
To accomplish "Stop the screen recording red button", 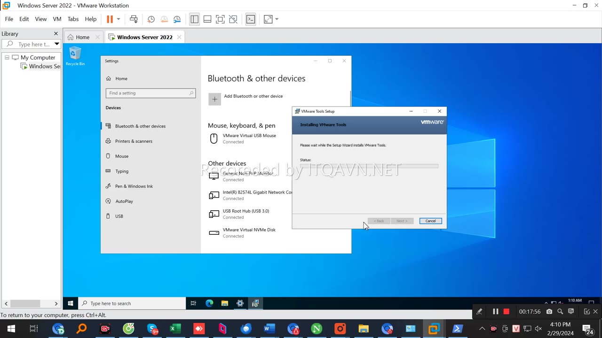I will (x=507, y=311).
